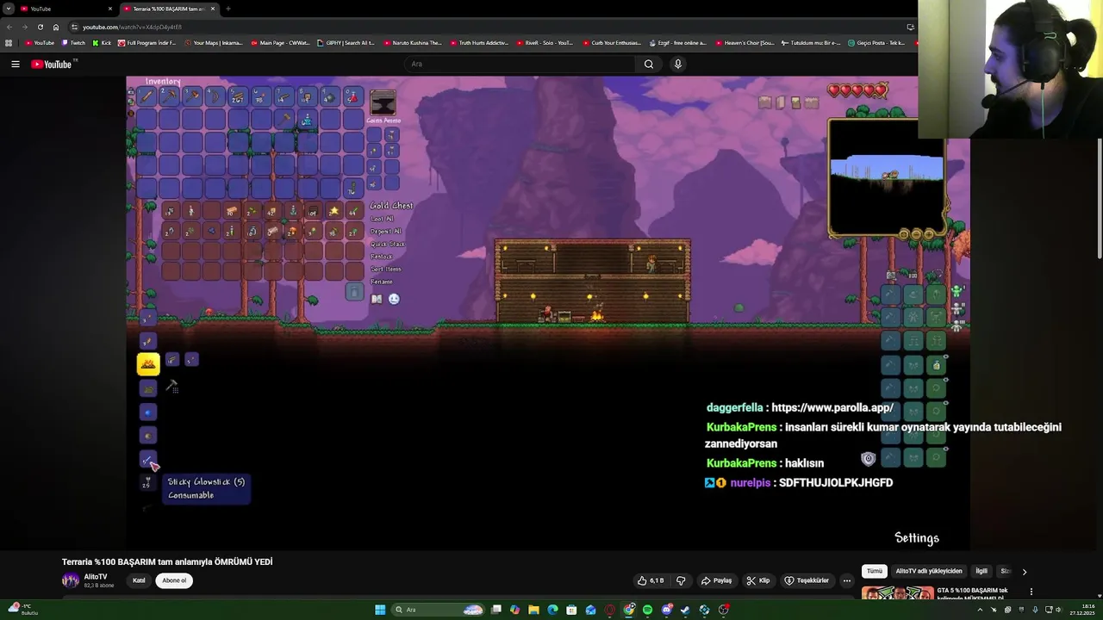The image size is (1103, 620).
Task: Select the sword in hotbar slot 1
Action: [146, 96]
